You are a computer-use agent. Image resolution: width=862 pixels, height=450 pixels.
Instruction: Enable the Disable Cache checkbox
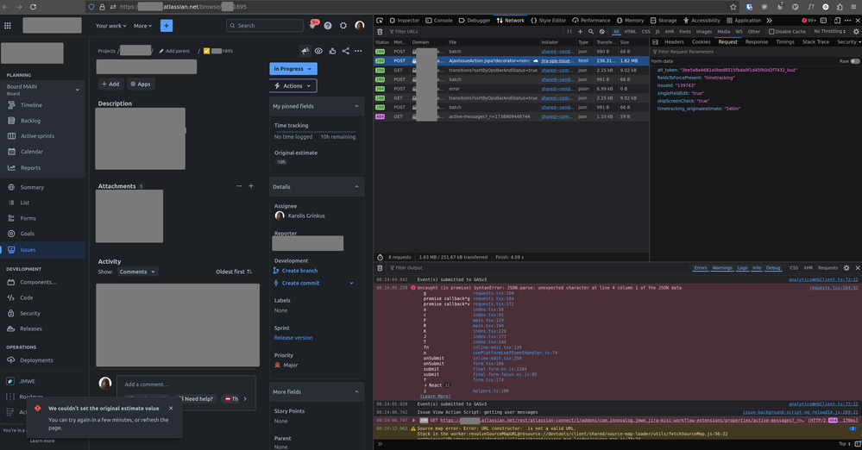coord(770,31)
